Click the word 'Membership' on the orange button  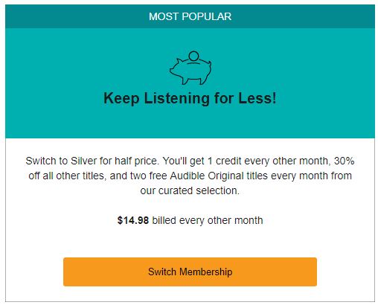206,272
